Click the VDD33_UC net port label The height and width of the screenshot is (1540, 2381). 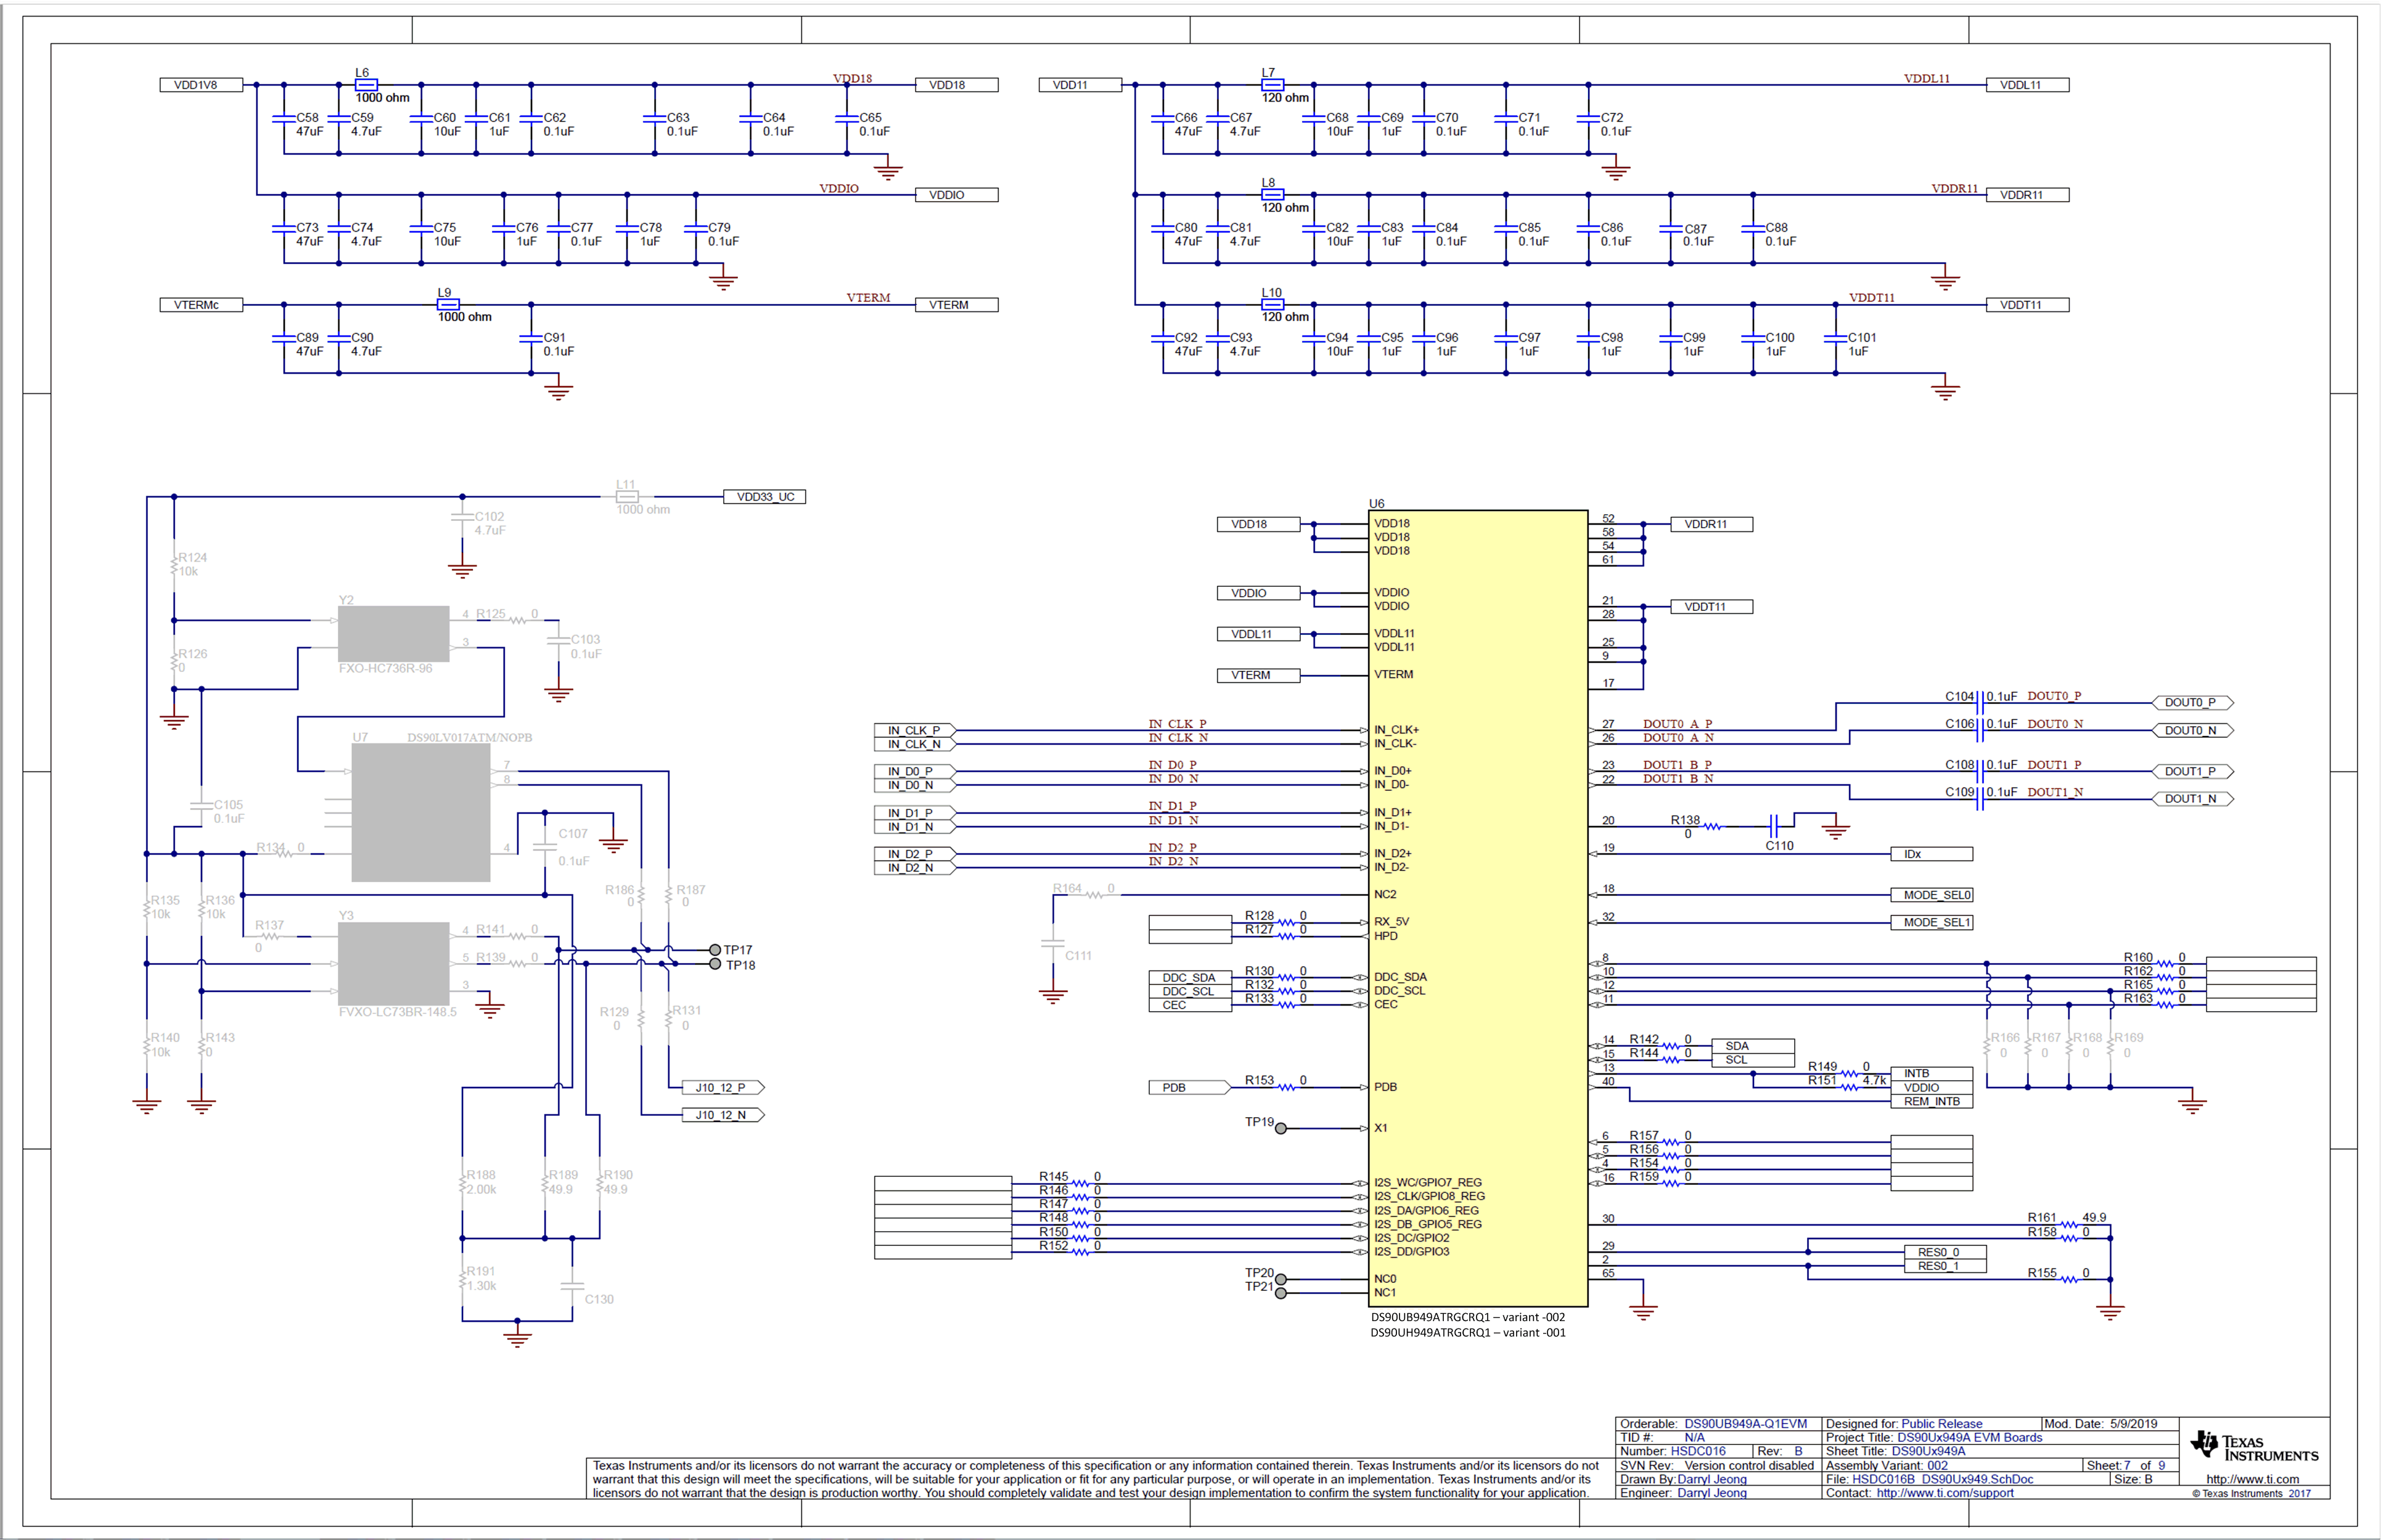pos(765,497)
